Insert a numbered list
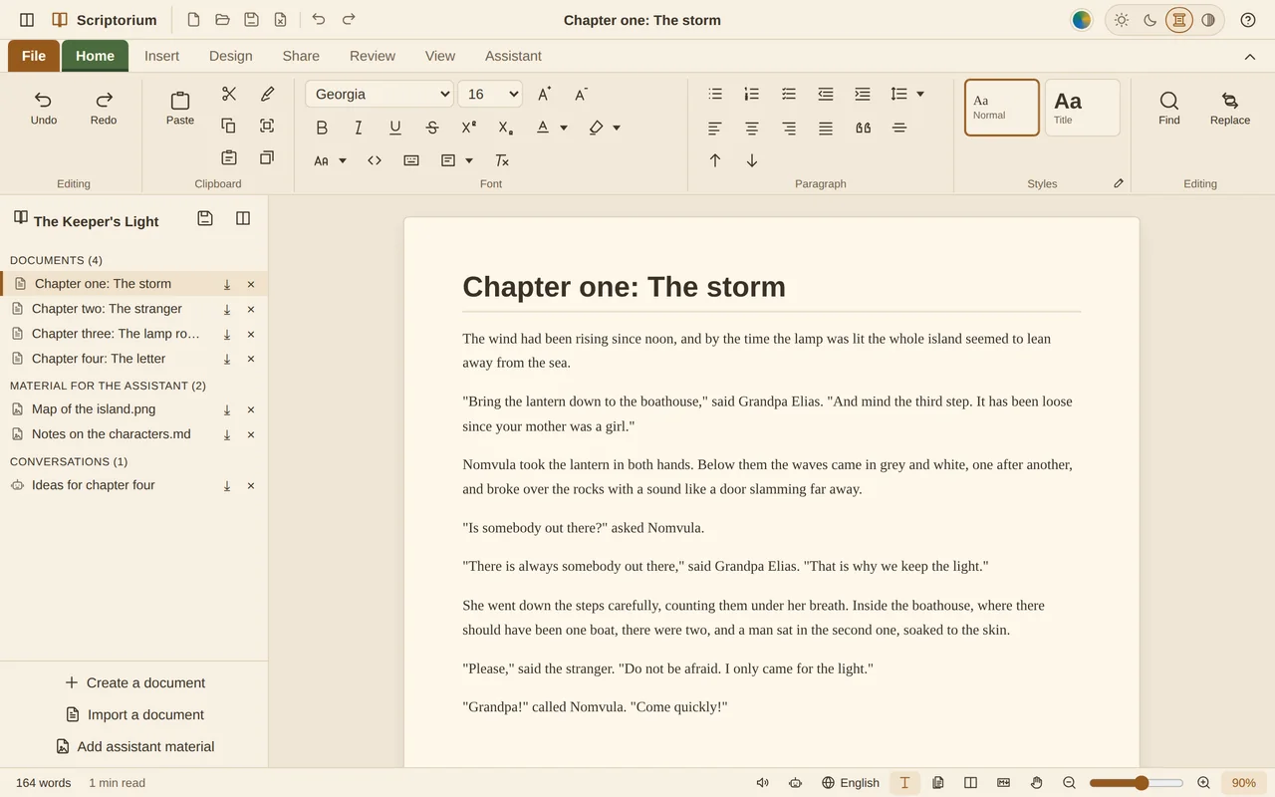 click(752, 94)
